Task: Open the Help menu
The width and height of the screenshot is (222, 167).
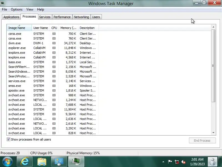Action: [x=41, y=9]
